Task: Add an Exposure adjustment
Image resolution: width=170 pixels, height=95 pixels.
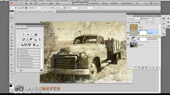Action: pos(35,34)
